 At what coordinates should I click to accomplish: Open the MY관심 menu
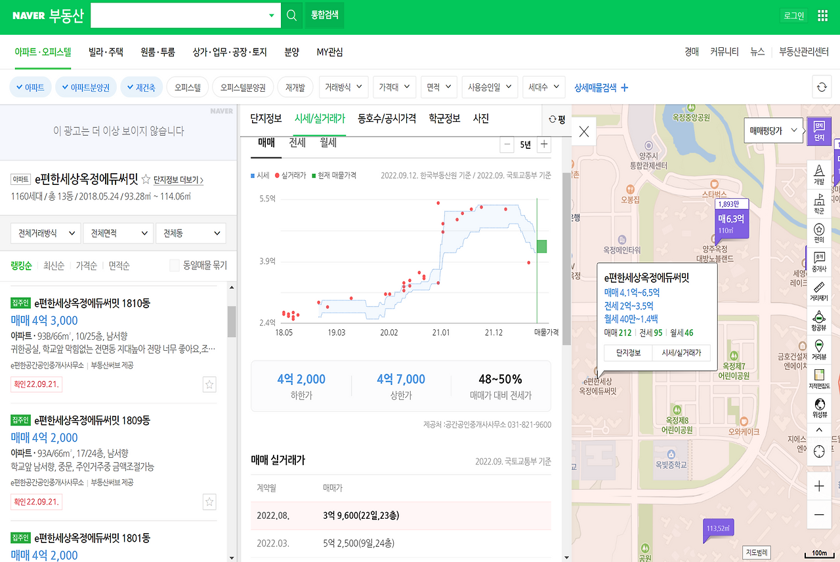point(329,52)
